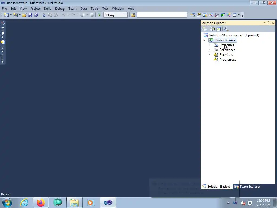Open the Edit menu

[13, 8]
